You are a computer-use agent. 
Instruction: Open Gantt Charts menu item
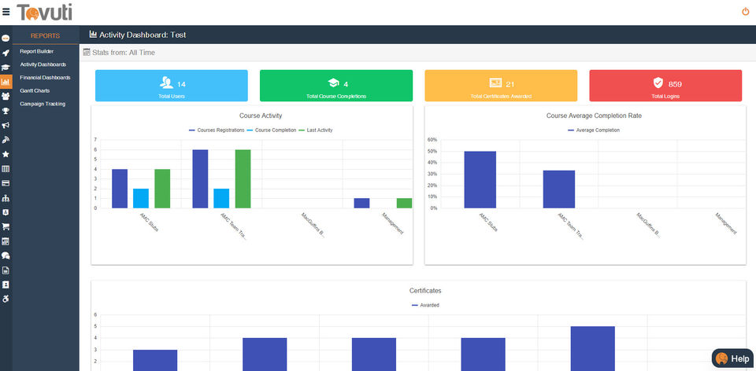tap(35, 90)
